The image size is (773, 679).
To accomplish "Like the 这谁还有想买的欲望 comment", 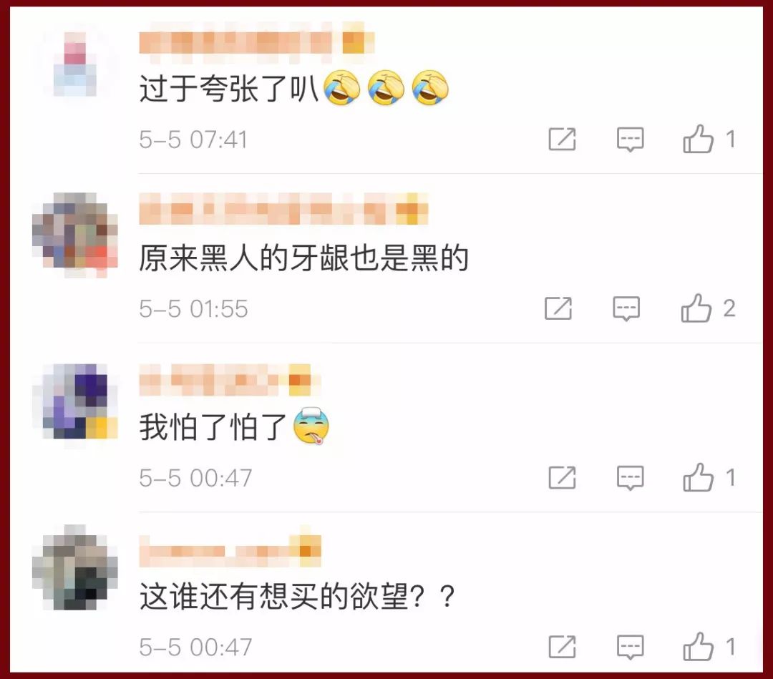I will coord(698,646).
